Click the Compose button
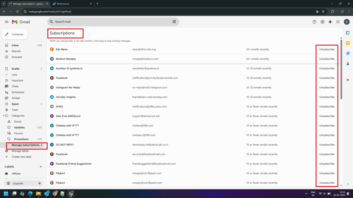Viewport: 353px width, 198px height. [x=15, y=34]
